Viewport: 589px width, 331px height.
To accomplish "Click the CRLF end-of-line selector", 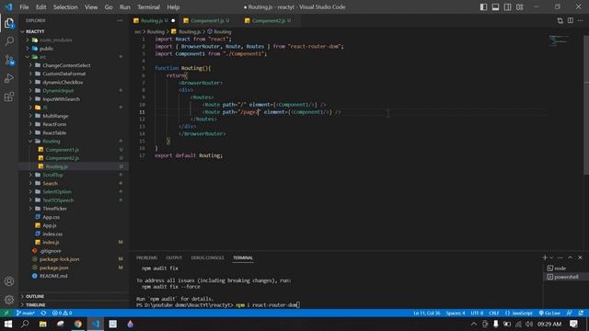I will point(494,313).
